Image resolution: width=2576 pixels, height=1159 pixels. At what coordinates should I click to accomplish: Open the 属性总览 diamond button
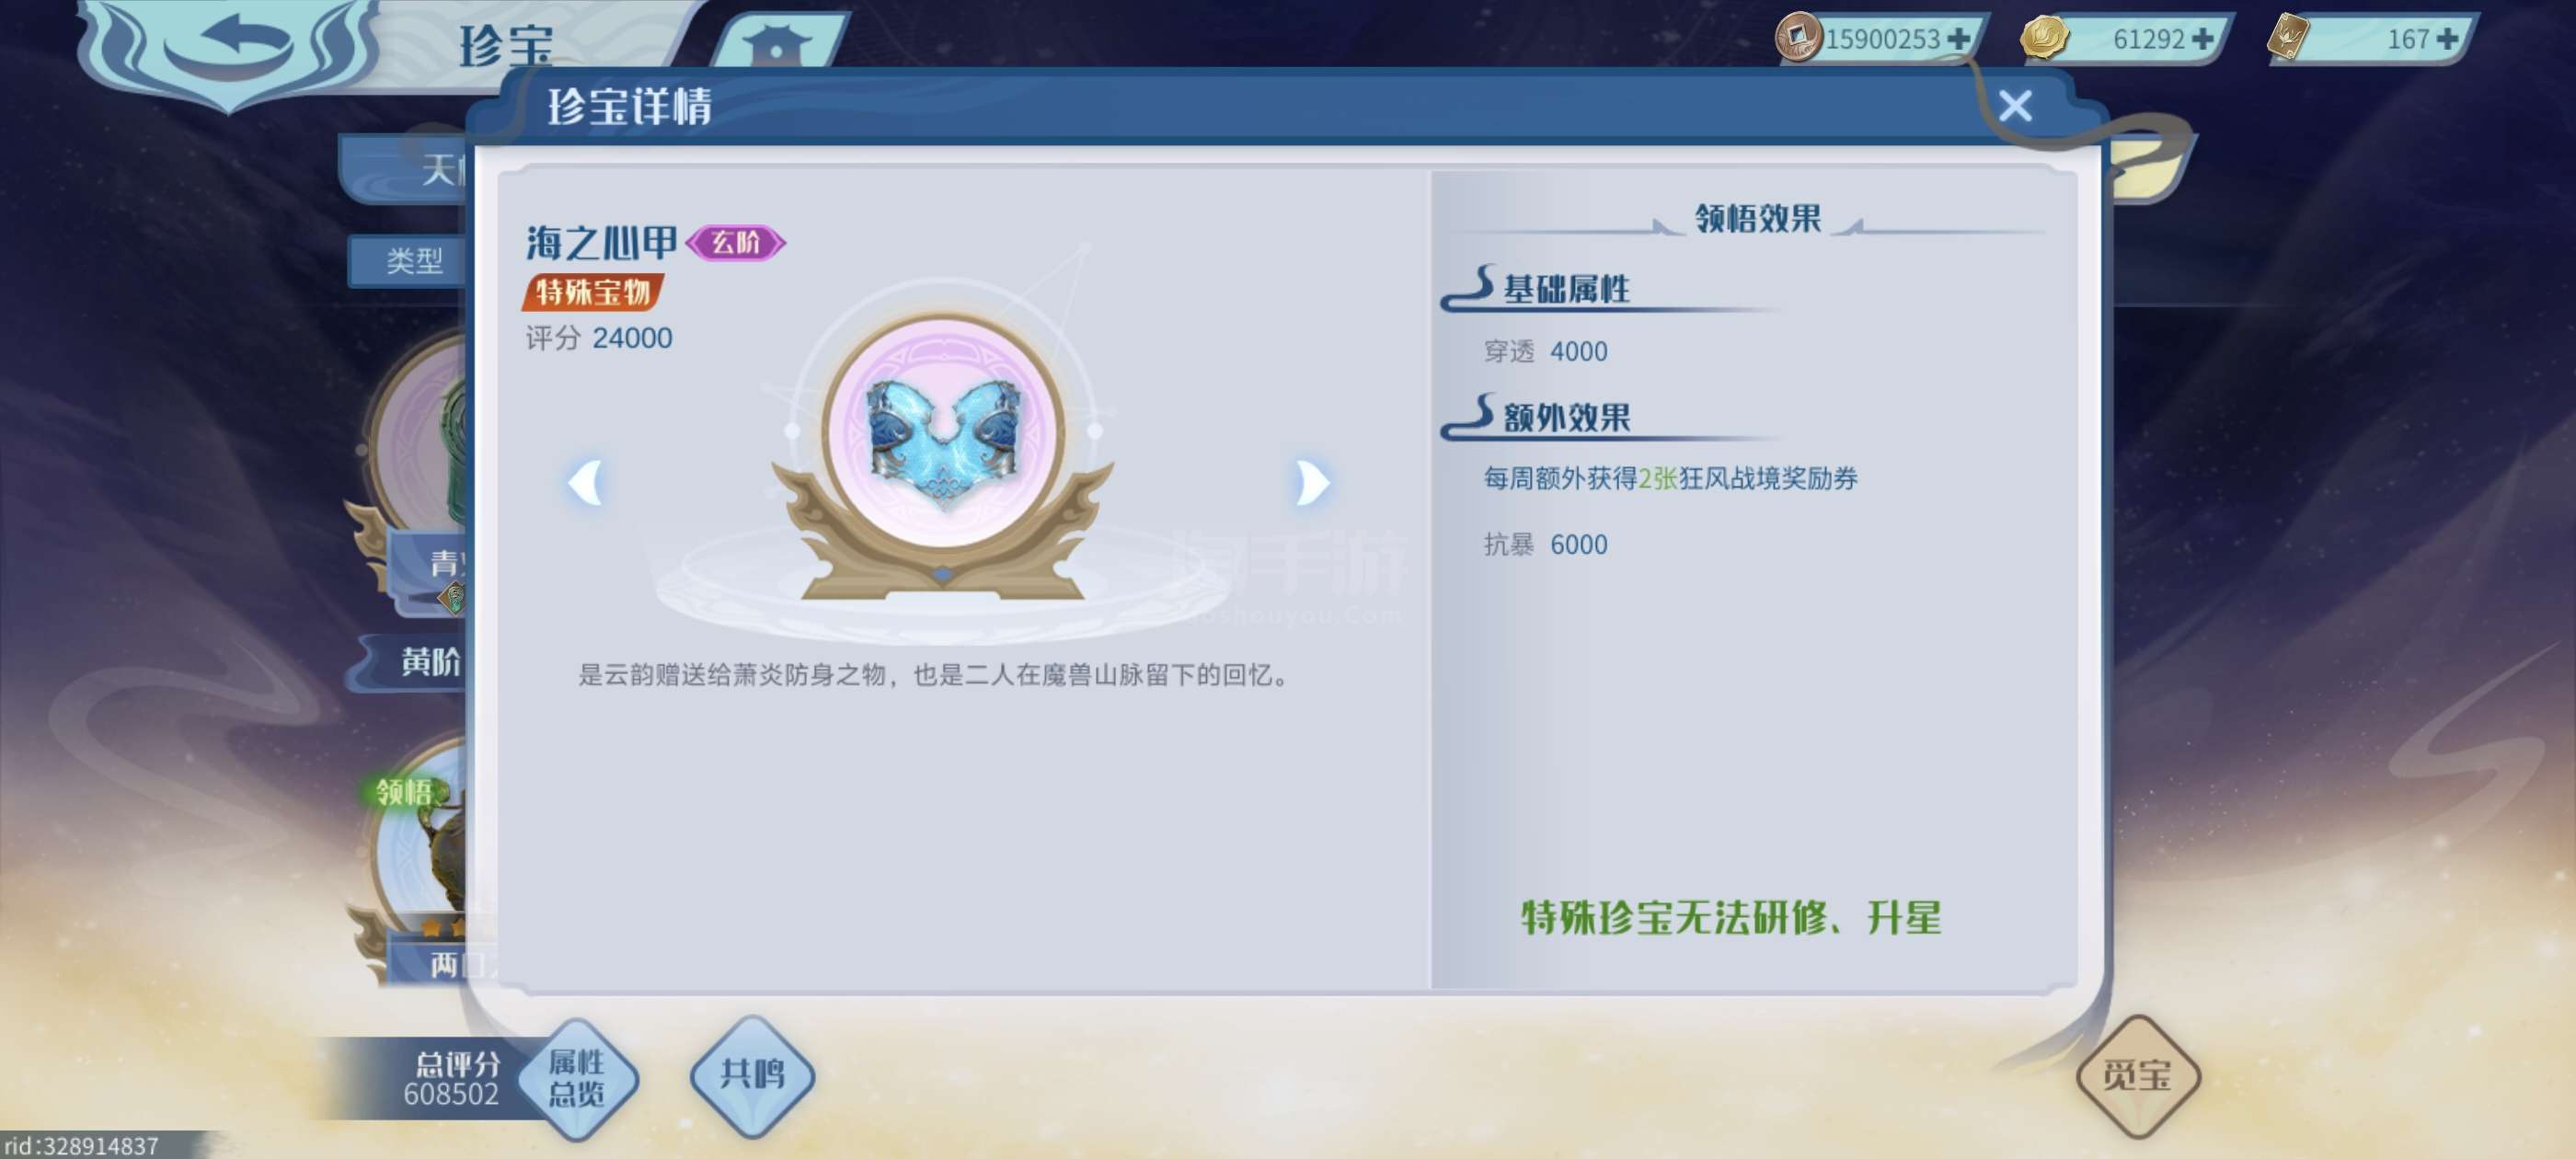(577, 1078)
